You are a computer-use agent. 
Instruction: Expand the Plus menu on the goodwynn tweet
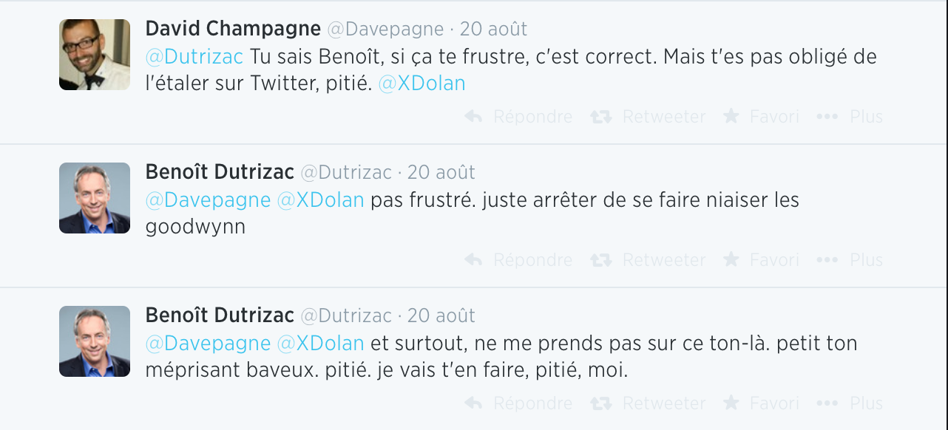(827, 260)
